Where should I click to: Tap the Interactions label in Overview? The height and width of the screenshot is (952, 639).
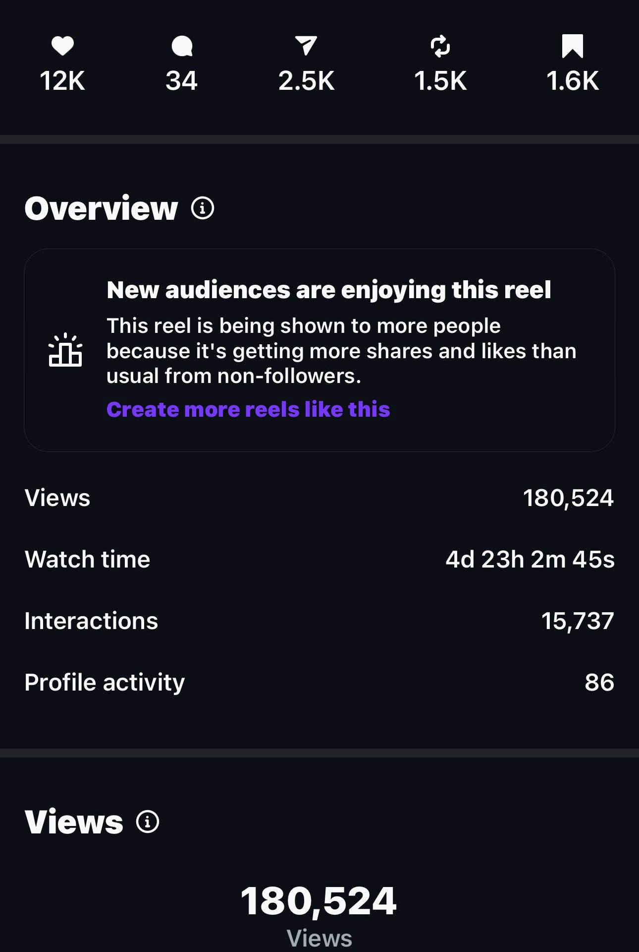click(91, 621)
